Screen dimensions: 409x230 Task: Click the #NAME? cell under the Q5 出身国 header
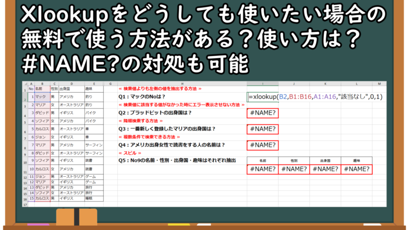324,169
